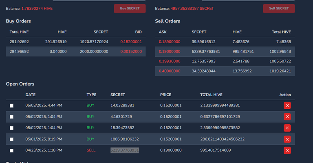The width and height of the screenshot is (313, 163).
Task: Select the sell order amount 12.75357993
Action: tap(204, 61)
